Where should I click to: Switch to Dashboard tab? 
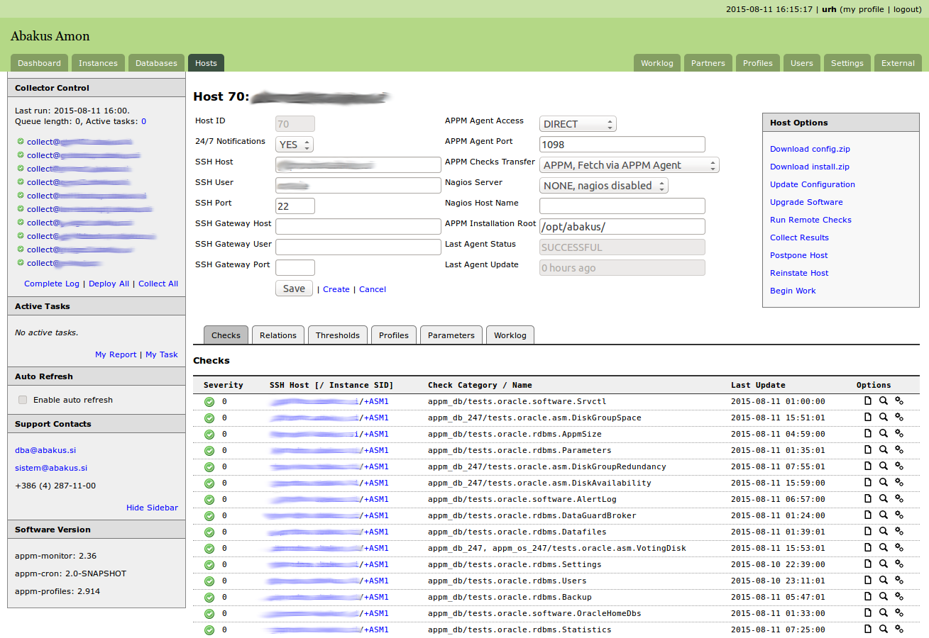[40, 63]
